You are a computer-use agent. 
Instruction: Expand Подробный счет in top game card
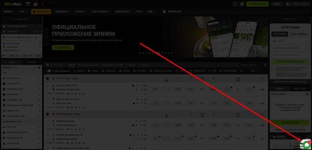11,51
